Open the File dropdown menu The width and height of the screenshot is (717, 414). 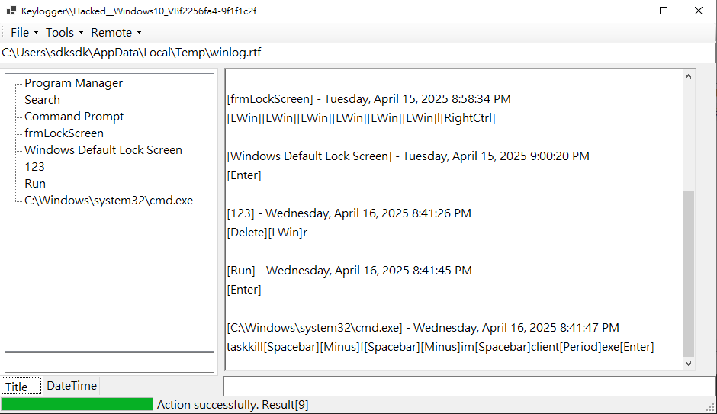tap(24, 33)
